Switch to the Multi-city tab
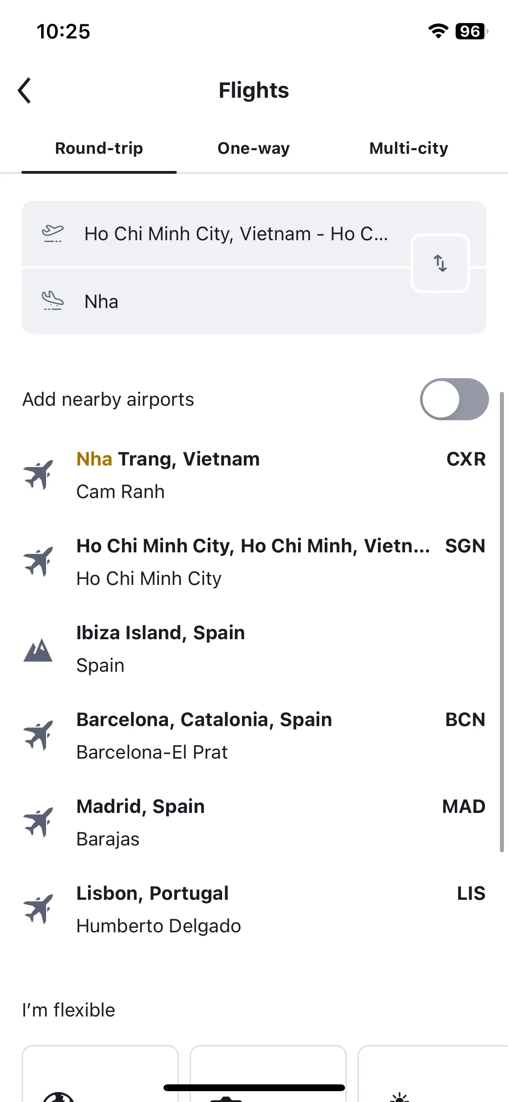 409,148
